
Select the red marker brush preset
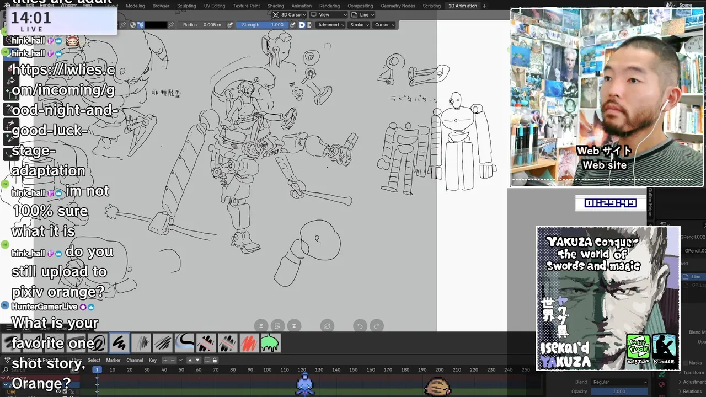point(249,343)
